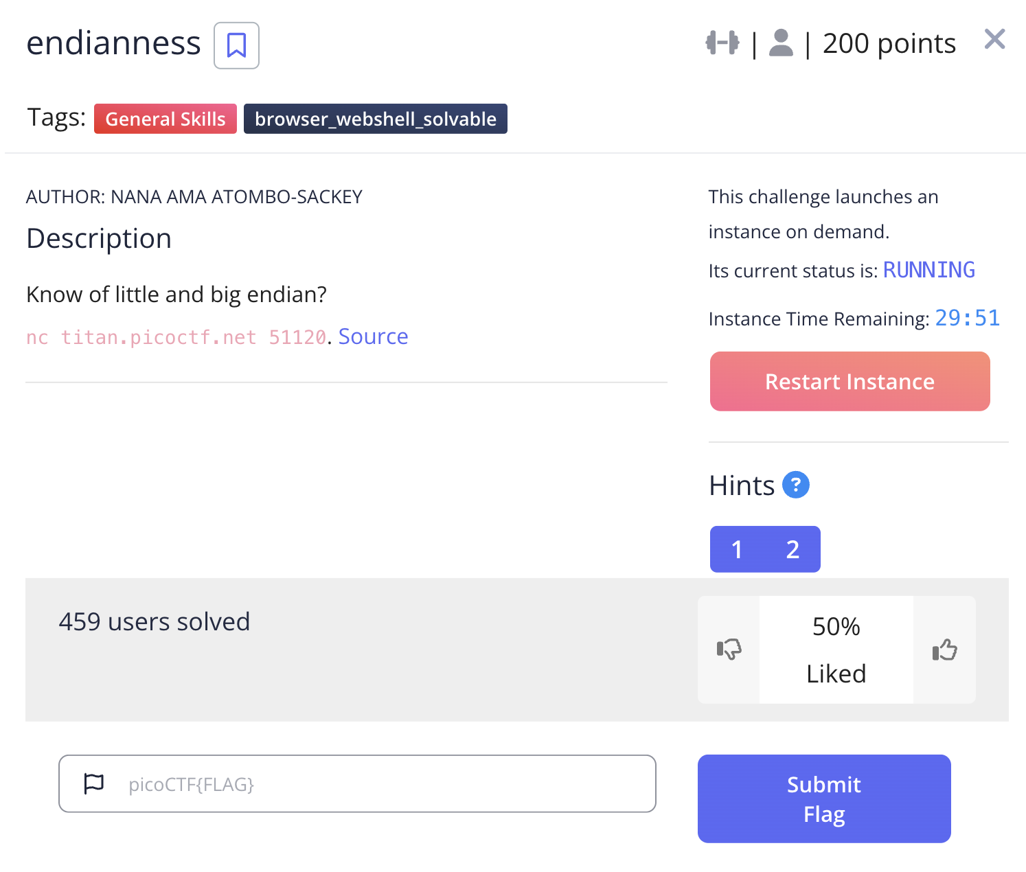Image resolution: width=1026 pixels, height=872 pixels.
Task: Reveal hint 1
Action: coord(737,549)
